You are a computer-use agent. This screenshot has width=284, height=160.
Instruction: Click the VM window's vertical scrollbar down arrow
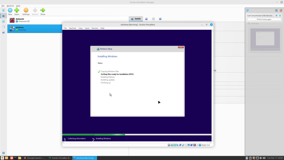pos(212,140)
